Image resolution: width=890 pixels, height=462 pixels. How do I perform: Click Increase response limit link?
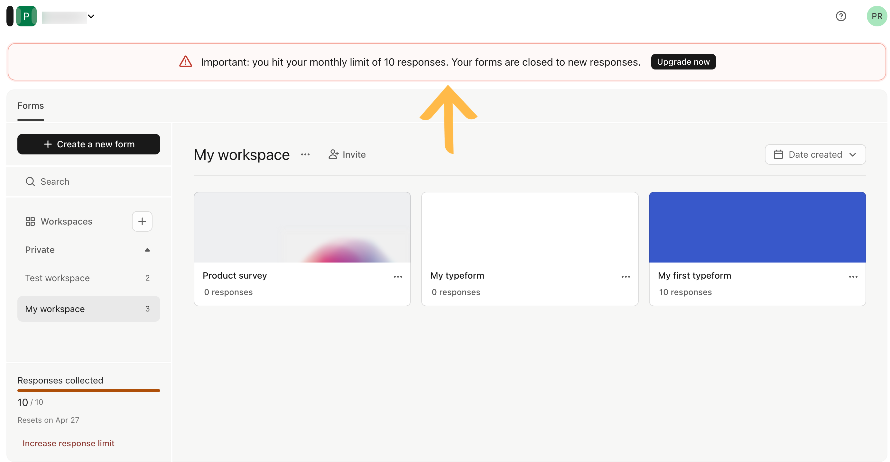69,443
